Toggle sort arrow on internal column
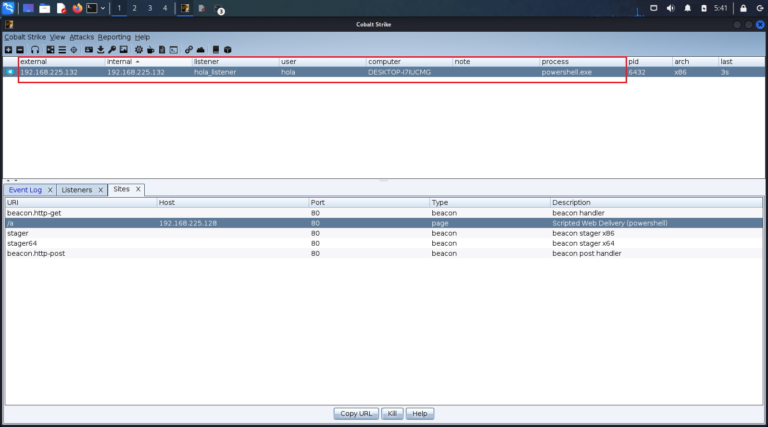Image resolution: width=768 pixels, height=427 pixels. (x=138, y=62)
